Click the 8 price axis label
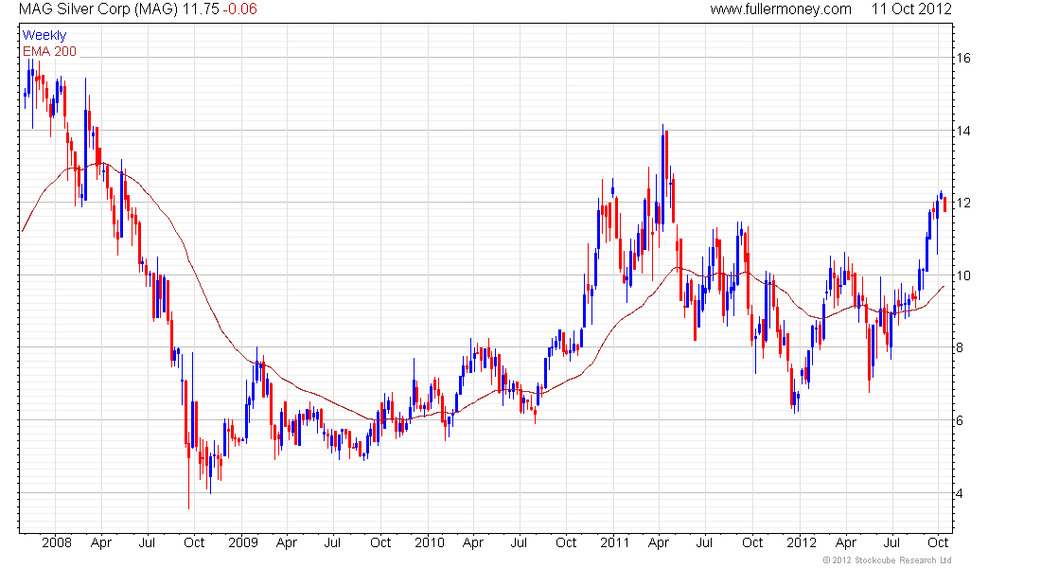This screenshot has height=568, width=1041. (x=960, y=347)
